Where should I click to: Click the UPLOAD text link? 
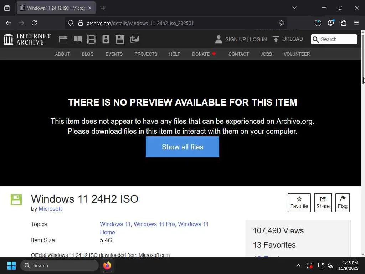293,39
